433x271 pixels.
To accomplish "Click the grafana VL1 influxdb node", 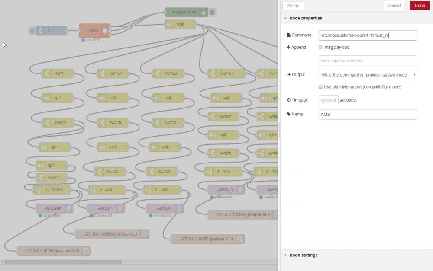I will (x=112, y=234).
